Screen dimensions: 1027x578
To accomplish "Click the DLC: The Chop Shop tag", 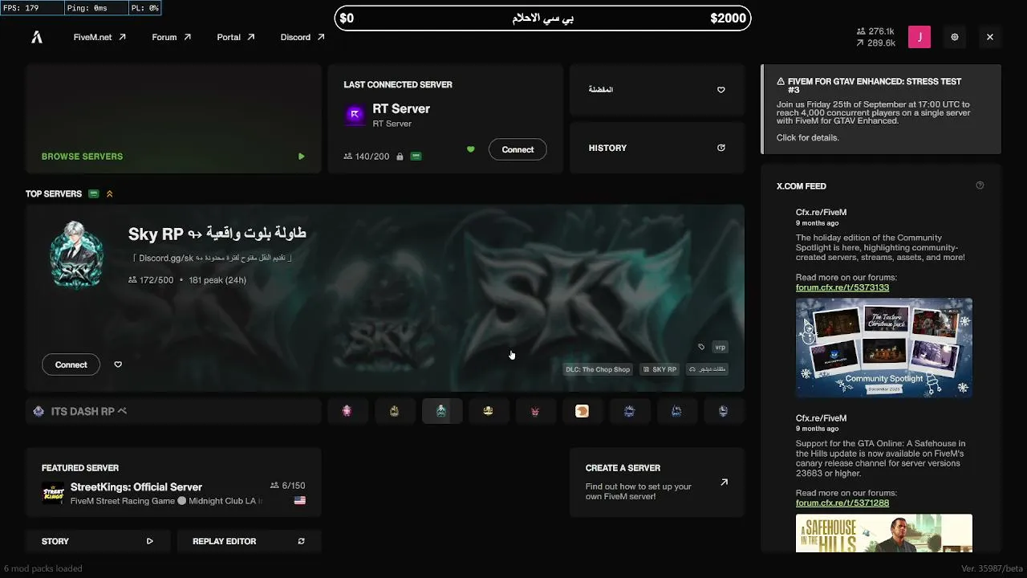I will point(598,369).
